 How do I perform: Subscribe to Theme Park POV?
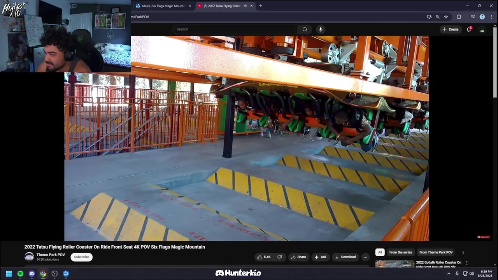pos(81,257)
